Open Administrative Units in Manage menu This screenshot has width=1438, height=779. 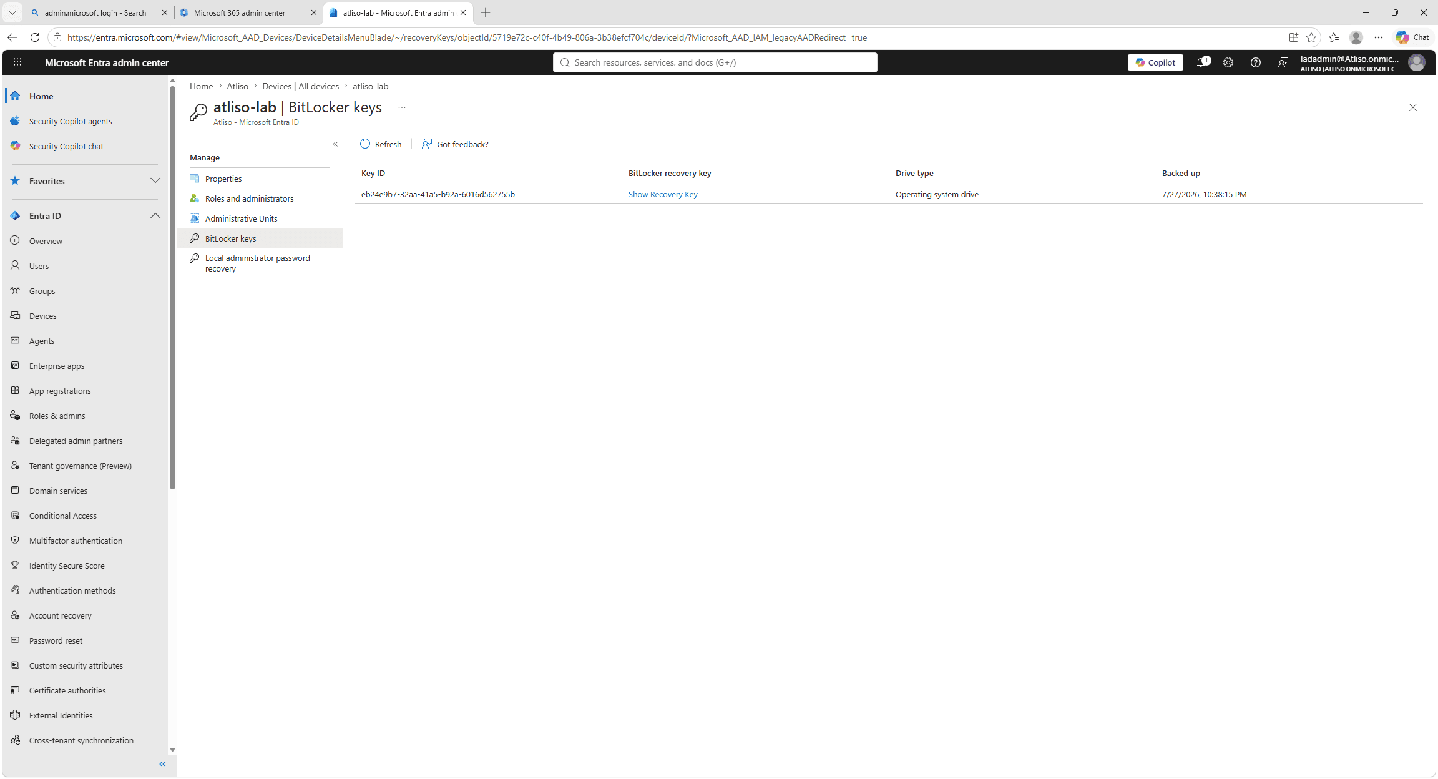[x=241, y=218]
